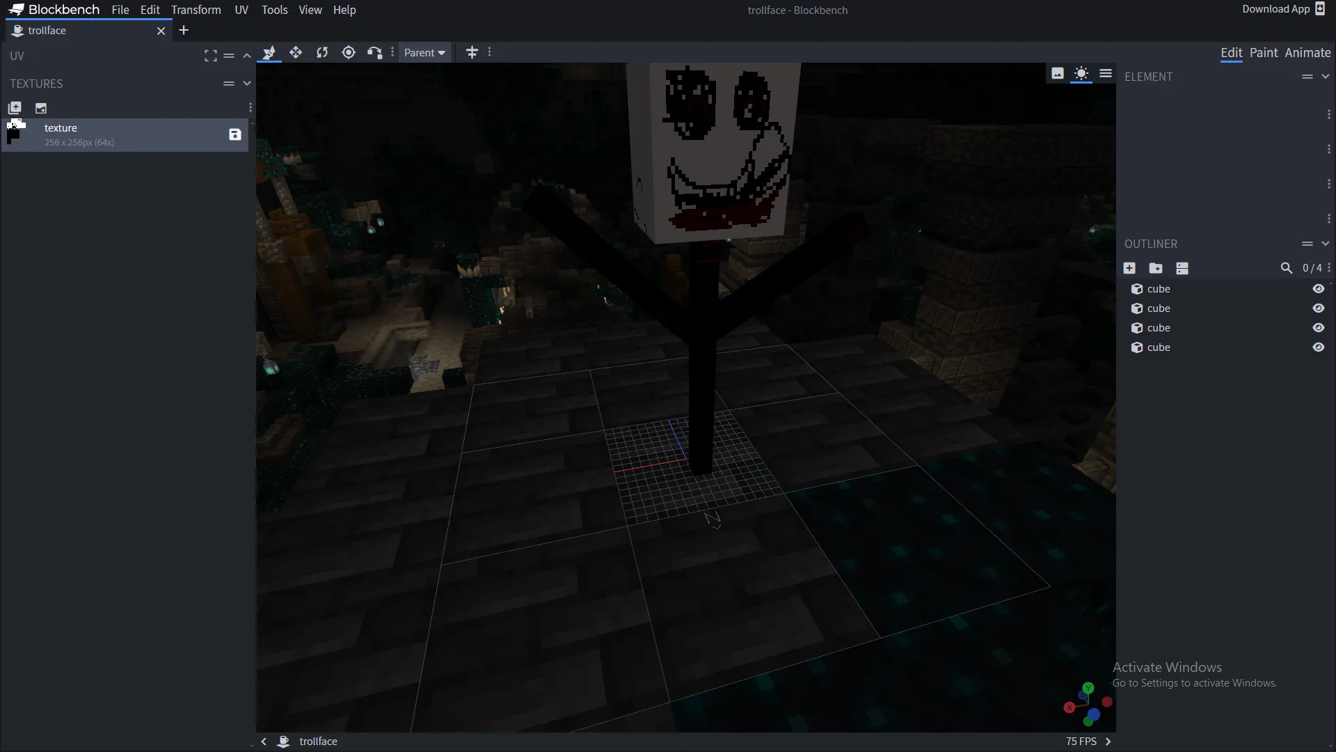Click the green Y axis on gizmo
Viewport: 1336px width, 752px height.
pyautogui.click(x=1088, y=688)
